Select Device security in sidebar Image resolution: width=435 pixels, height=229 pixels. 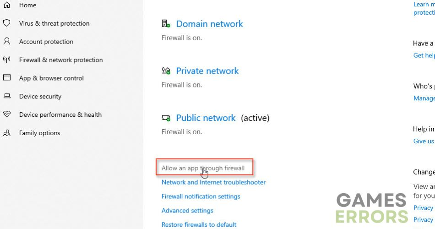point(40,97)
